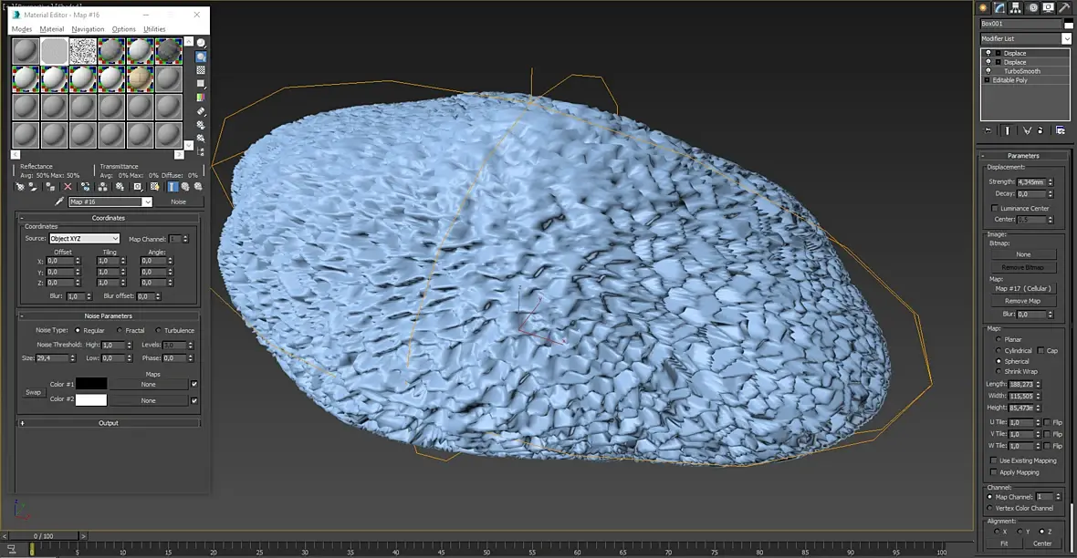Open the Hierarchy command panel tab

tap(1015, 7)
